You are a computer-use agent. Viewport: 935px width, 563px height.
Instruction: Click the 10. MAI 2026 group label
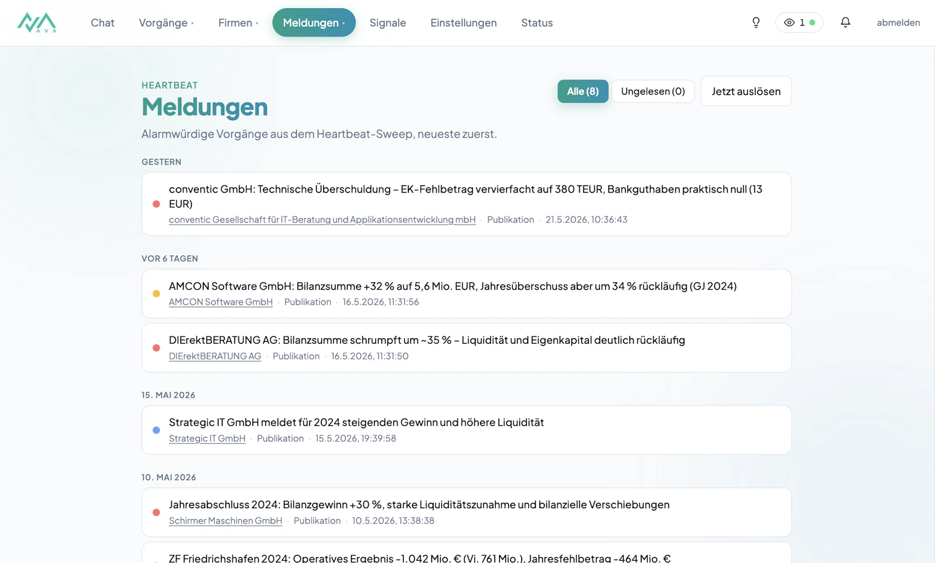(x=169, y=478)
